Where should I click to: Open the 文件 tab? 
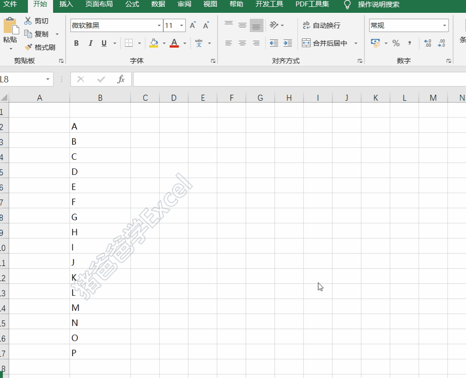[10, 4]
